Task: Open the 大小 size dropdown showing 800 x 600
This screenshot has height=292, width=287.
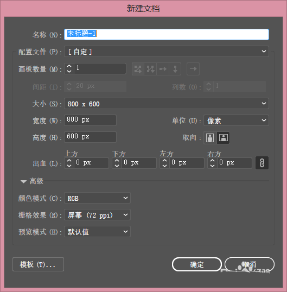Action: pos(167,104)
